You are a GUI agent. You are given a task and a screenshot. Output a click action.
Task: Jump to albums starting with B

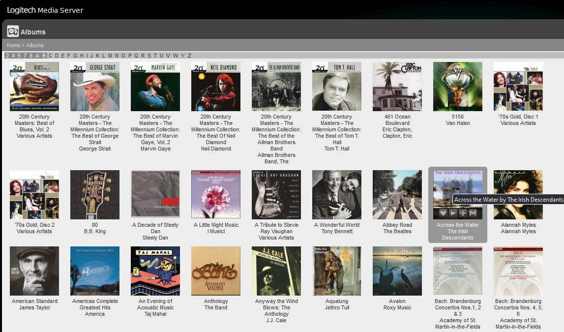click(x=44, y=56)
